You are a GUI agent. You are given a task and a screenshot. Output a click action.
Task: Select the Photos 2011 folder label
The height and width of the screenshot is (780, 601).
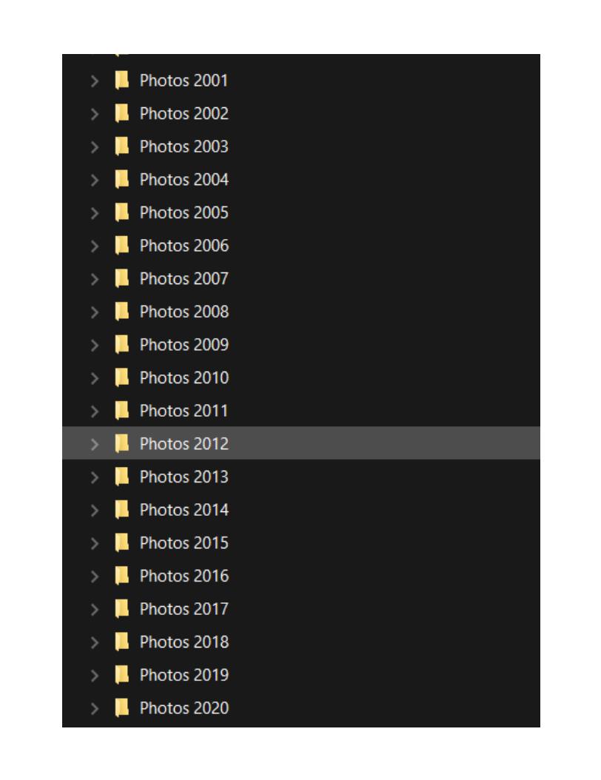pyautogui.click(x=184, y=411)
